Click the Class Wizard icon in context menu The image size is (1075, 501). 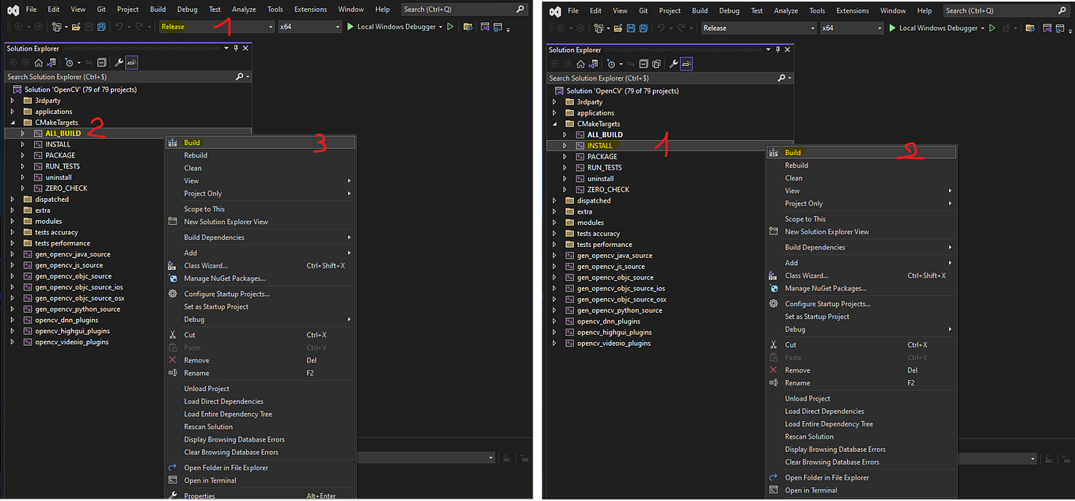pyautogui.click(x=172, y=267)
